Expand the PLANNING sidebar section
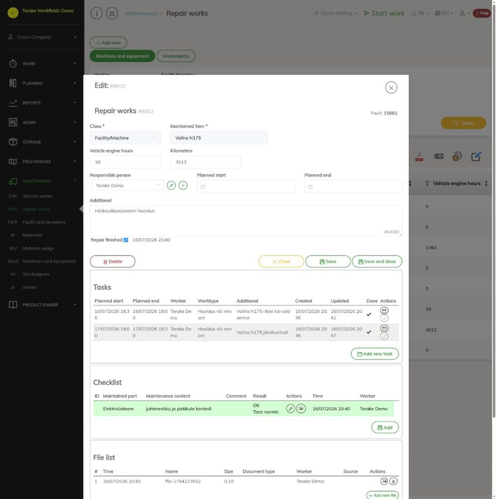Image resolution: width=496 pixels, height=499 pixels. pyautogui.click(x=42, y=83)
